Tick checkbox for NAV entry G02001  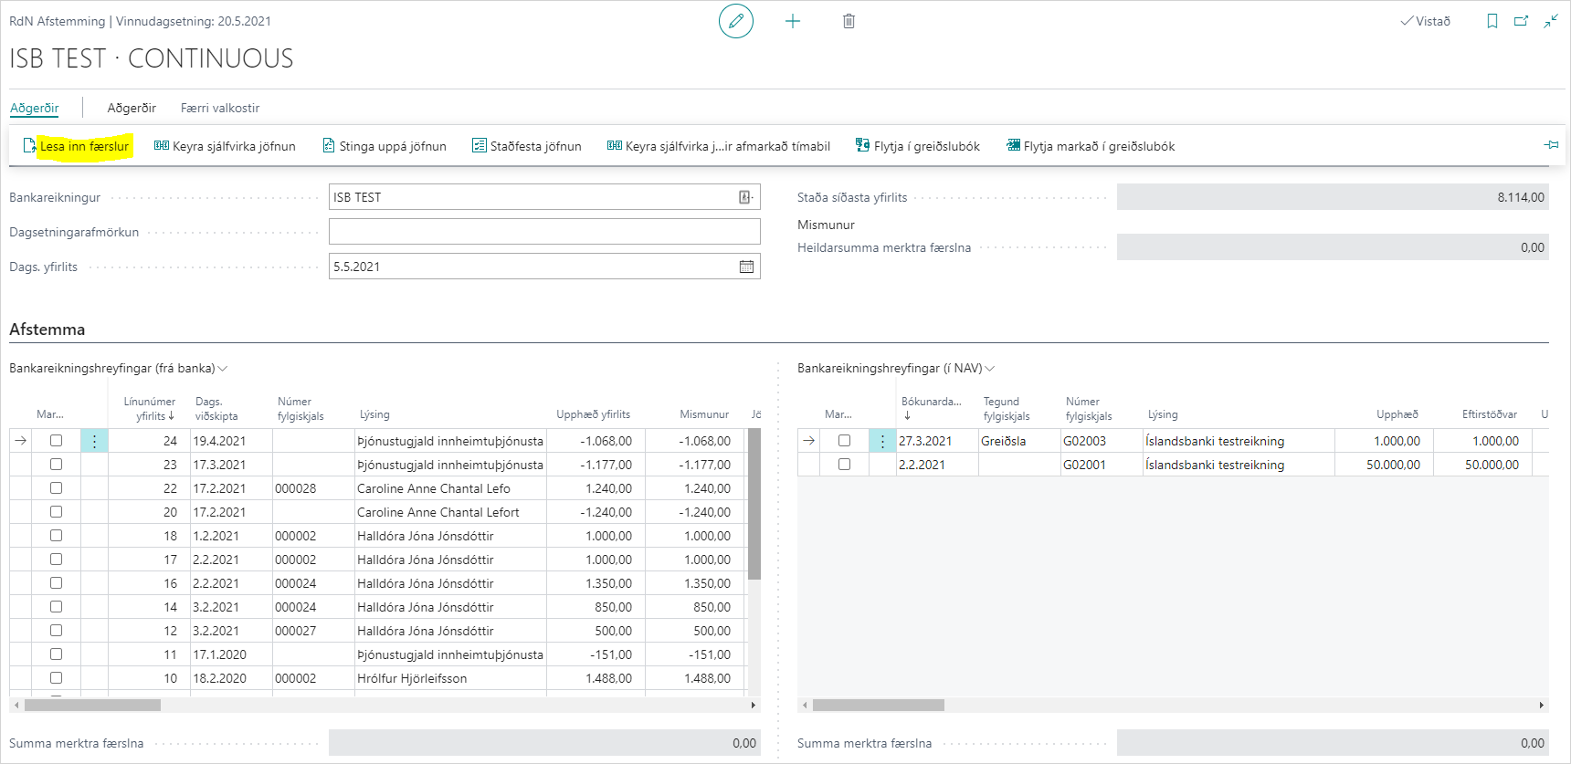point(844,464)
